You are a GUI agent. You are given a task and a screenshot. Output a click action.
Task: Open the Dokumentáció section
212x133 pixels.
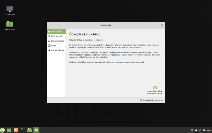click(x=56, y=41)
